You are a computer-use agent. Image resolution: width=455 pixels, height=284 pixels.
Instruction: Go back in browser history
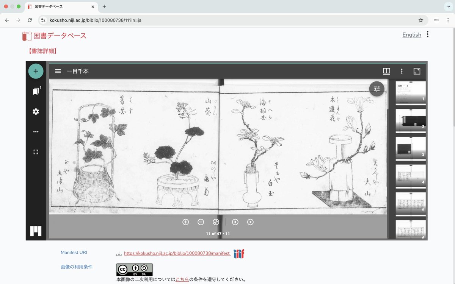pyautogui.click(x=7, y=20)
